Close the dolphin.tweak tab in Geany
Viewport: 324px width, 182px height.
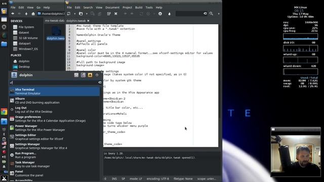[x=88, y=21]
